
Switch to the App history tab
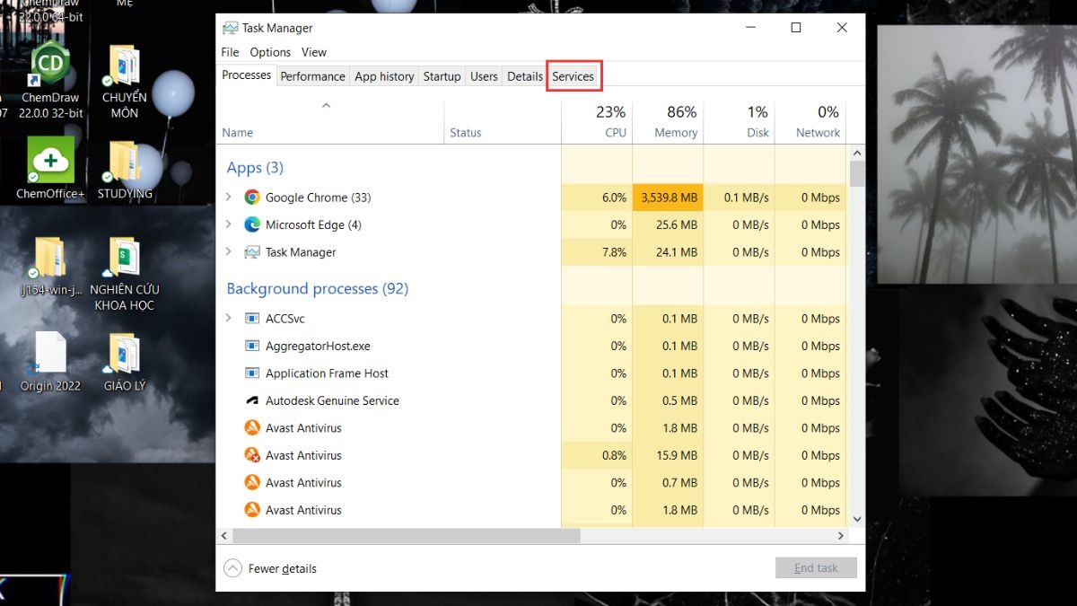[x=384, y=76]
